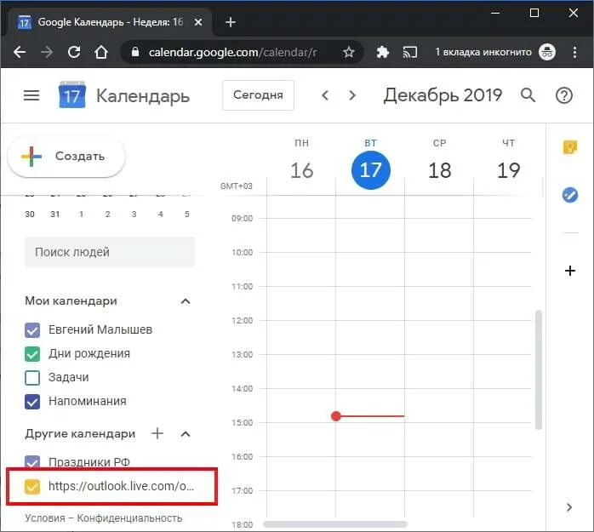Image resolution: width=594 pixels, height=532 pixels.
Task: Click the red current-time marker
Action: (x=335, y=416)
